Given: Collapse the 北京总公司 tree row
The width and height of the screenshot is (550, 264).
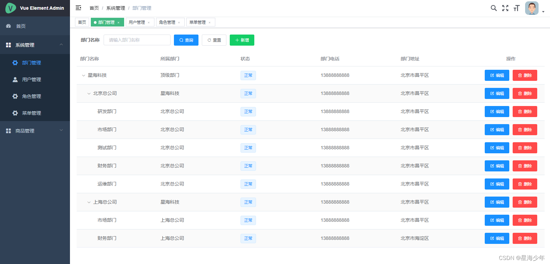Looking at the screenshot, I should click(x=89, y=94).
